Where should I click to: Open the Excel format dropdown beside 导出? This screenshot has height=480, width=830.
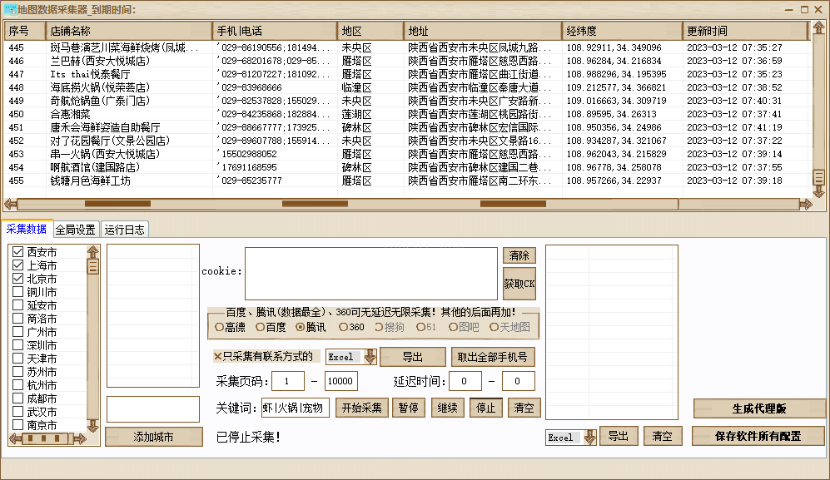click(370, 357)
